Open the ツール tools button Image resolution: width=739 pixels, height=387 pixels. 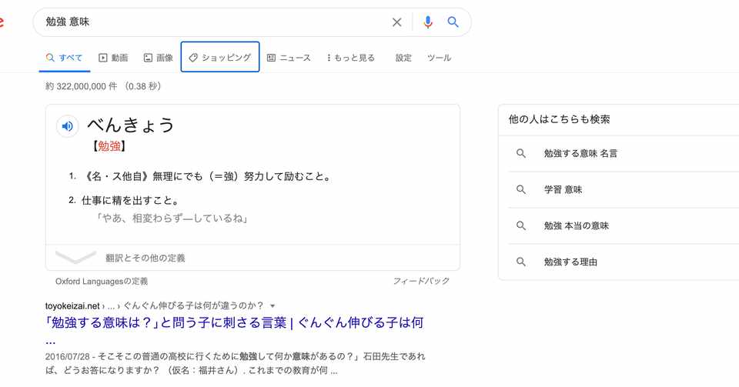click(439, 58)
